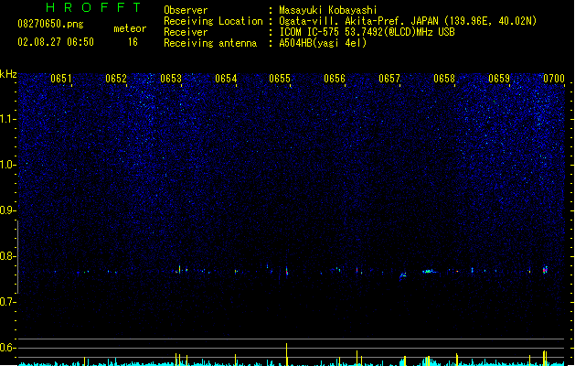Click the 0653 time marker
Screen dimensions: 575x366
pos(171,79)
